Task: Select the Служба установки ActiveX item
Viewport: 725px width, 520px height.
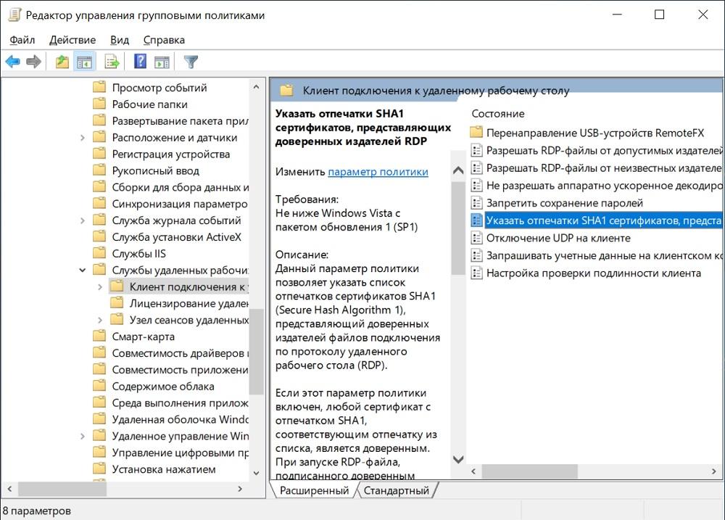Action: point(177,237)
